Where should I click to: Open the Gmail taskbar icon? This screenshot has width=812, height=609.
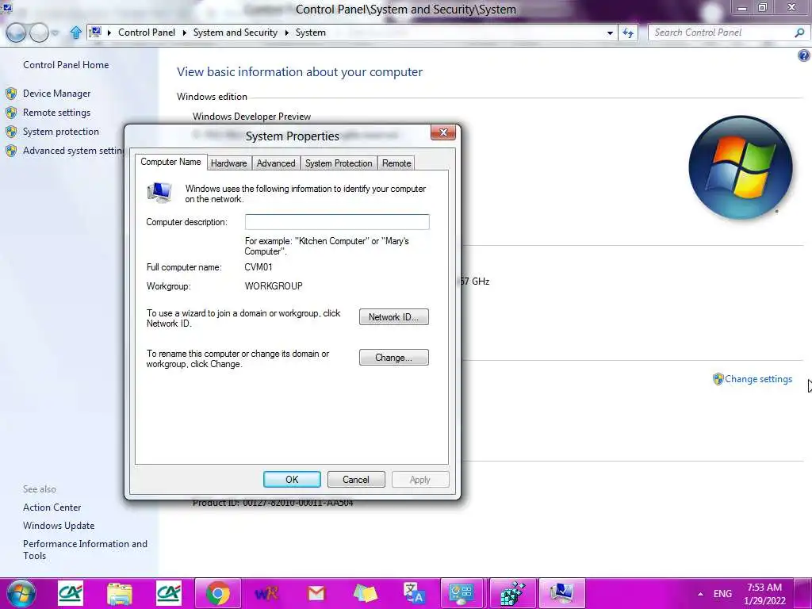point(316,593)
